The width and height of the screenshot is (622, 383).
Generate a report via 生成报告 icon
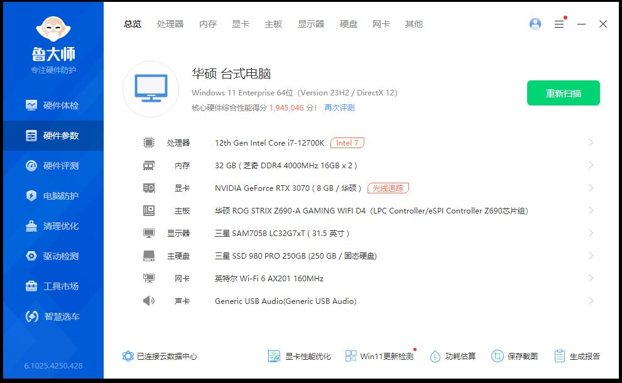pyautogui.click(x=578, y=355)
